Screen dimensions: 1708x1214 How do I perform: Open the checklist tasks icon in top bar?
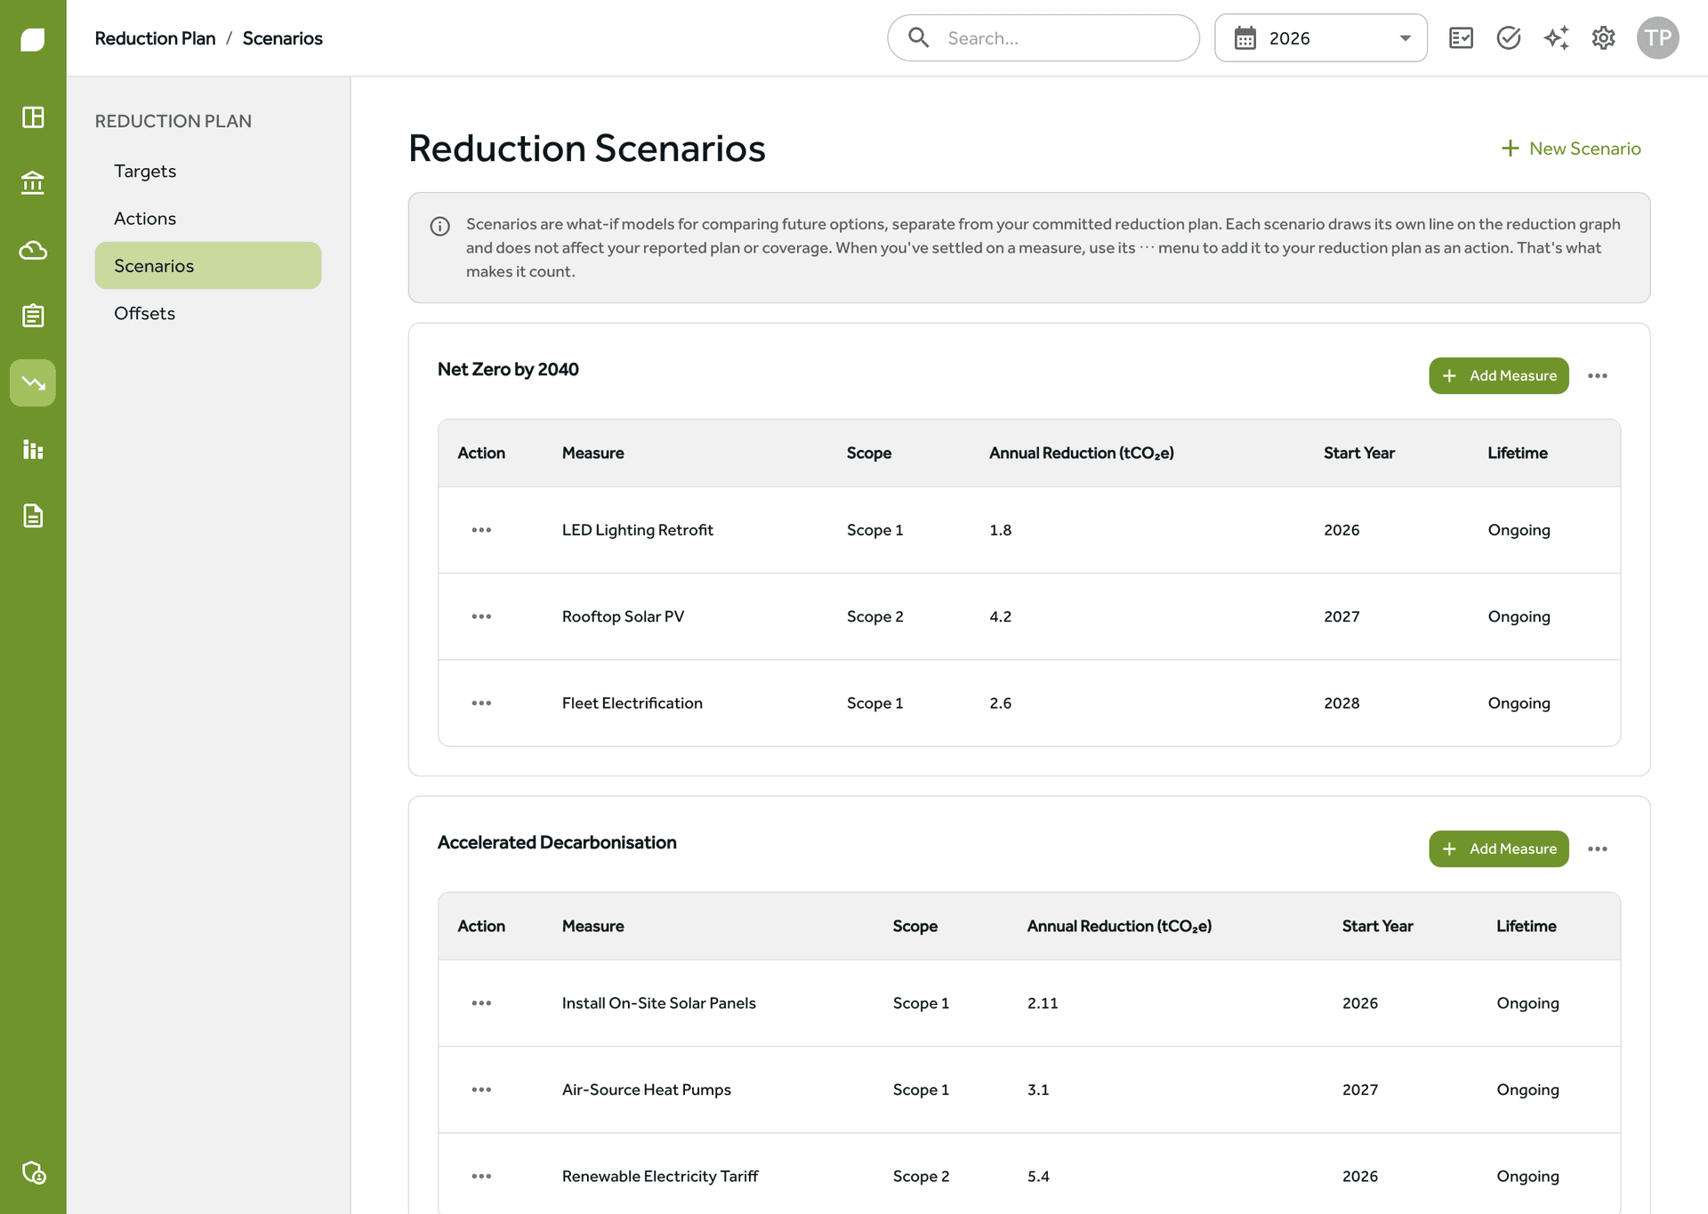(x=1461, y=38)
